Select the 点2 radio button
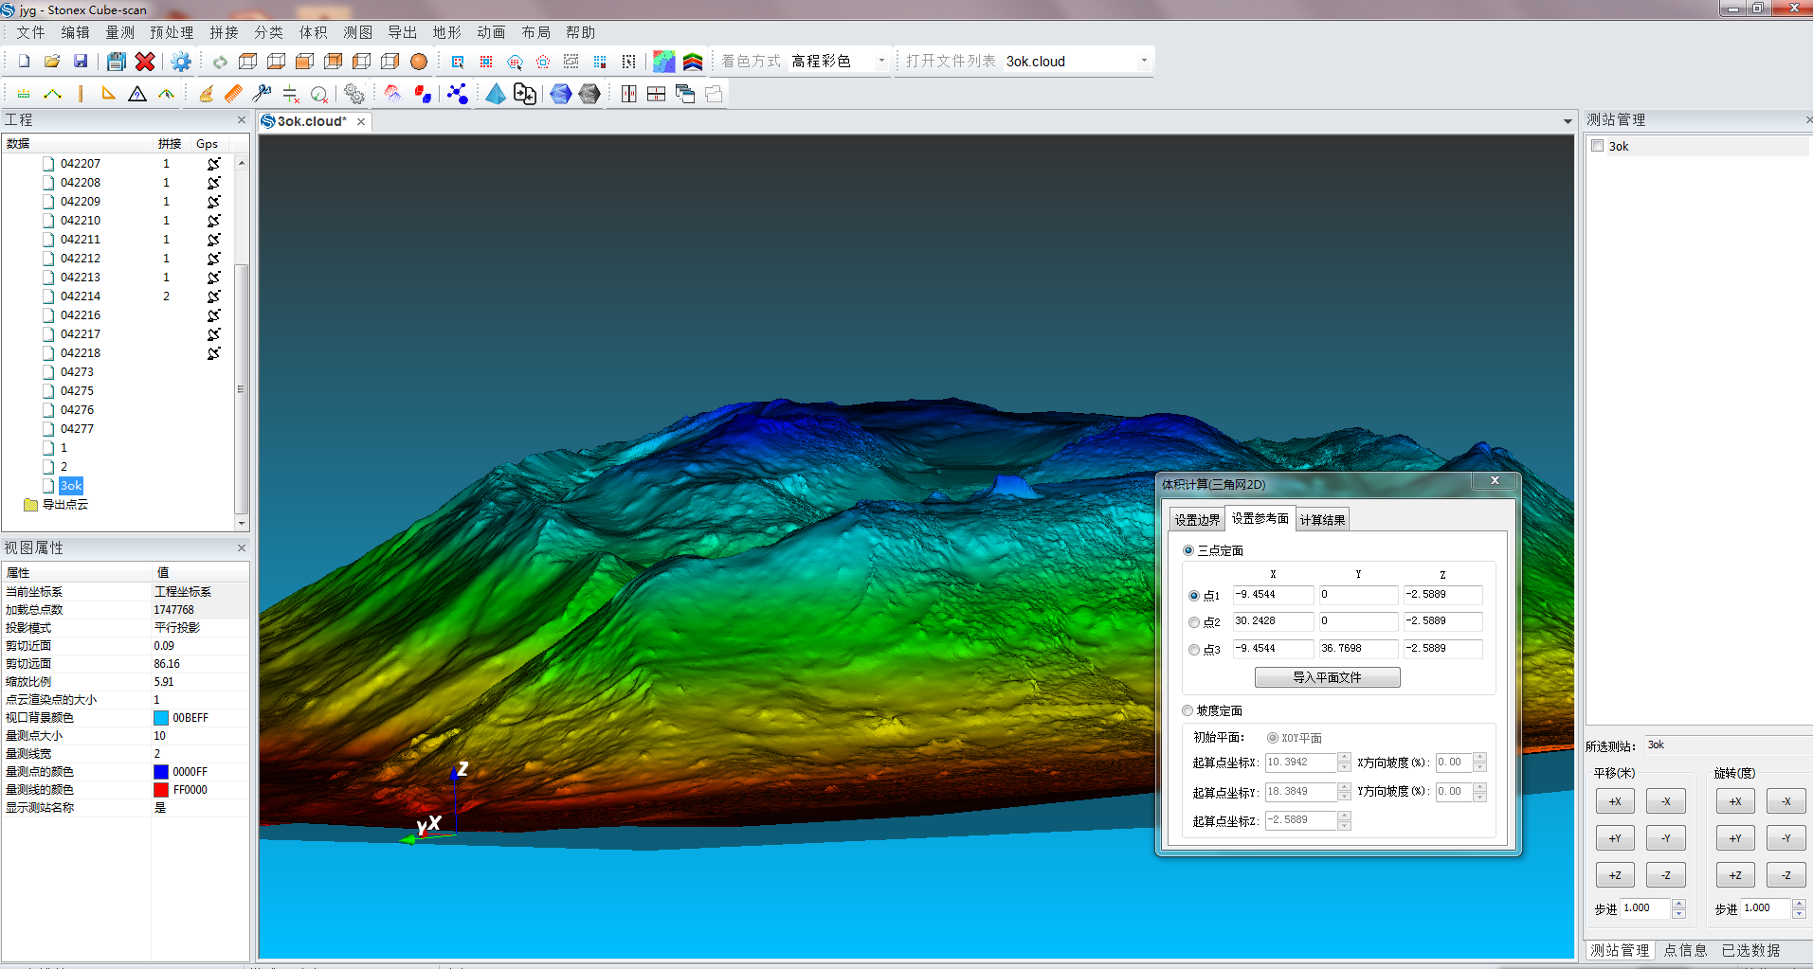Image resolution: width=1813 pixels, height=969 pixels. pyautogui.click(x=1194, y=622)
